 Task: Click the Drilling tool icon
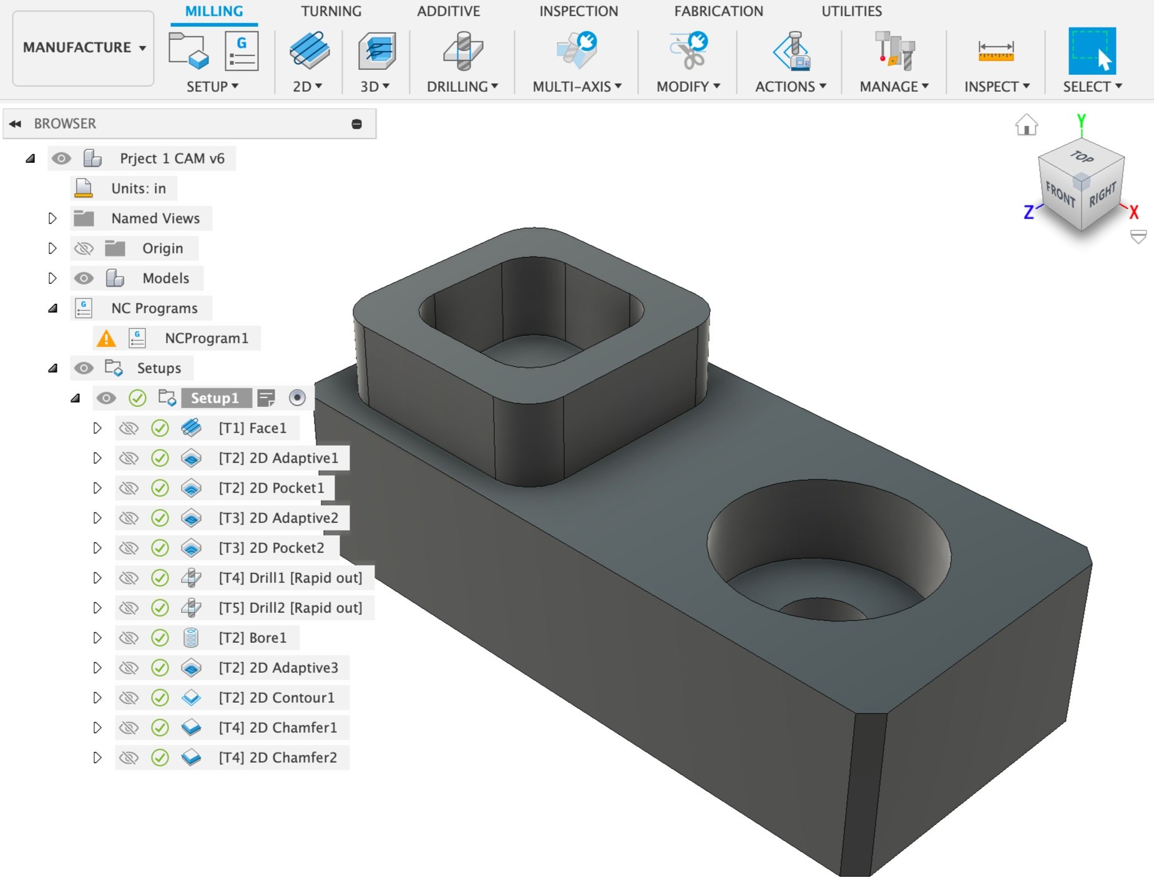(463, 50)
